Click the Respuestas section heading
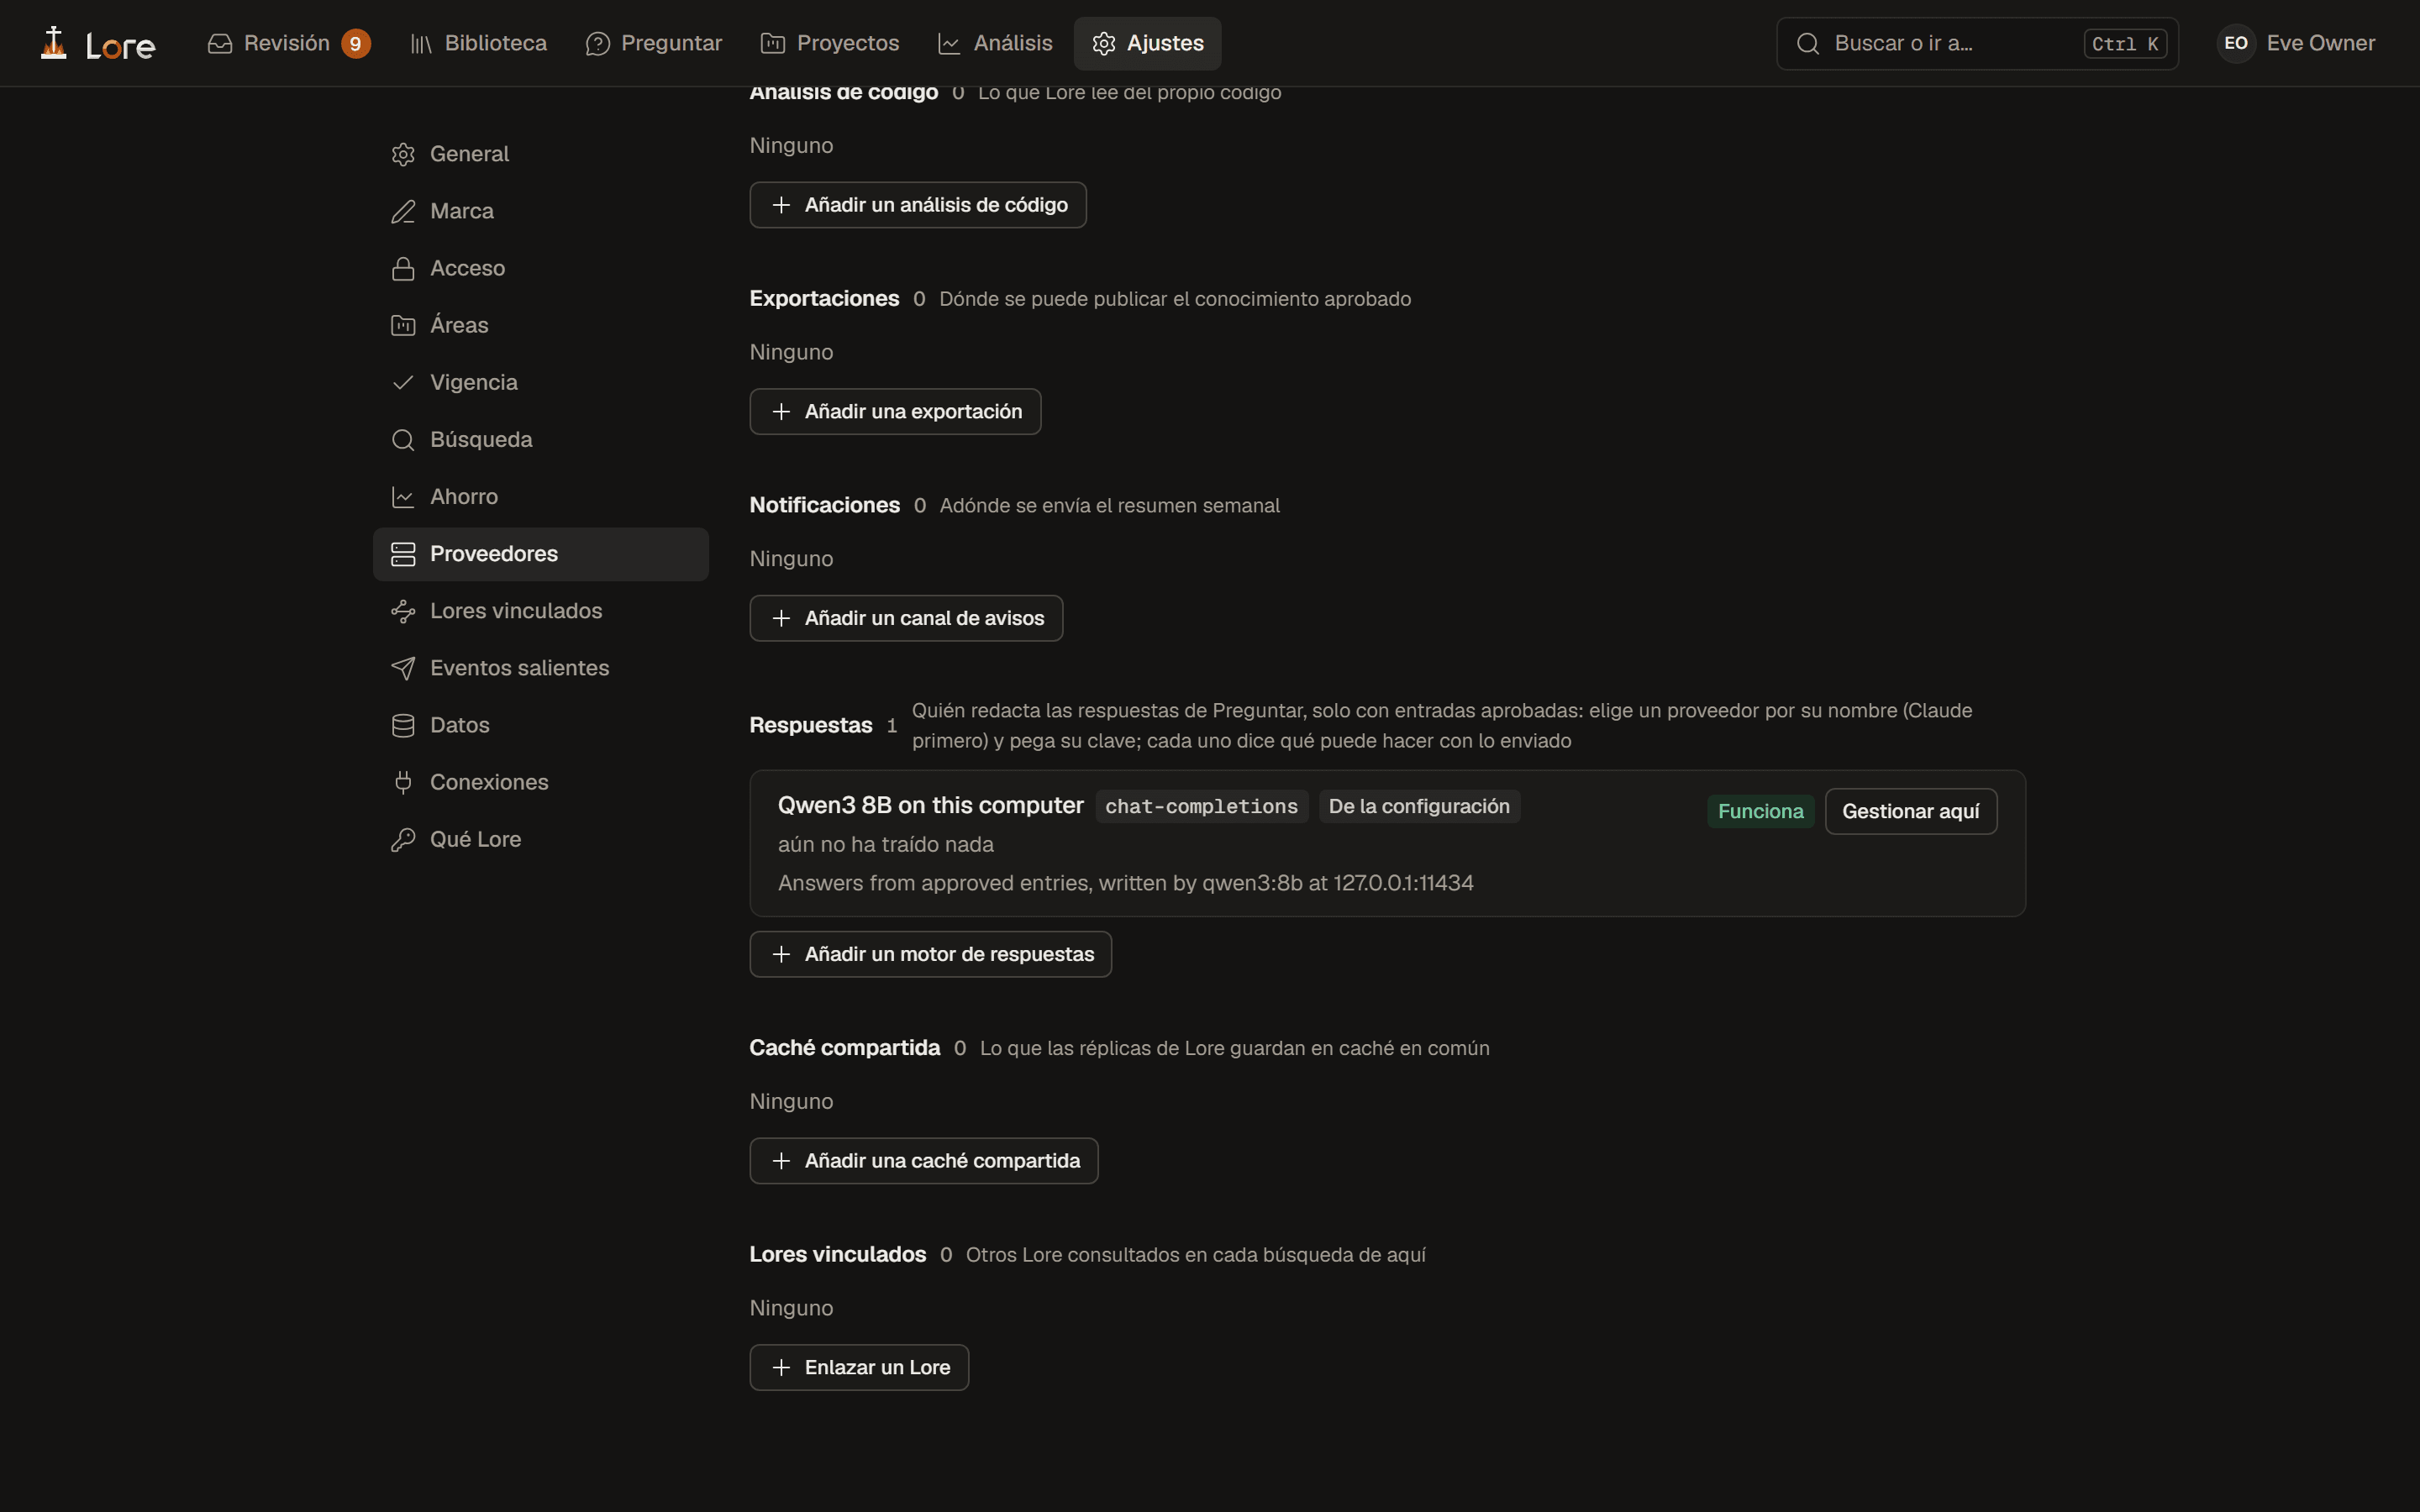 pyautogui.click(x=811, y=725)
